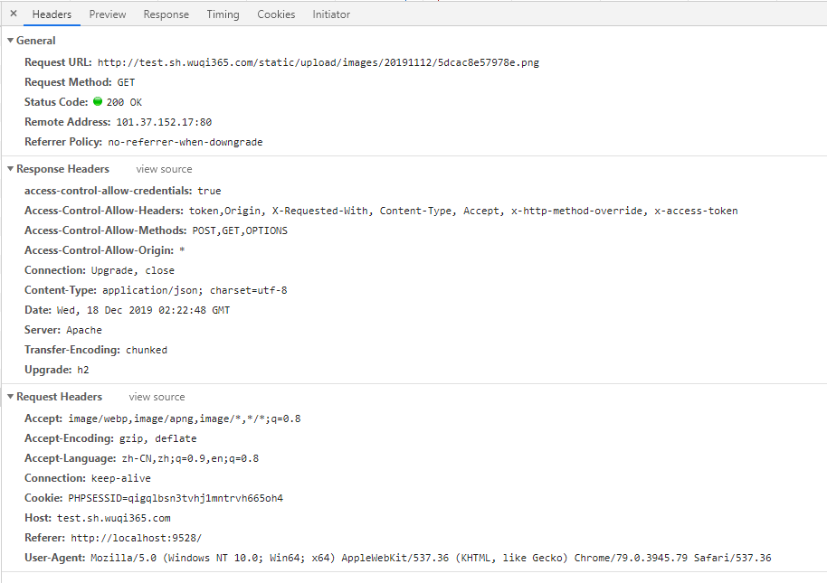Viewport: 827px width, 583px height.
Task: Collapse the Response Headers disclosure triangle
Action: click(9, 168)
